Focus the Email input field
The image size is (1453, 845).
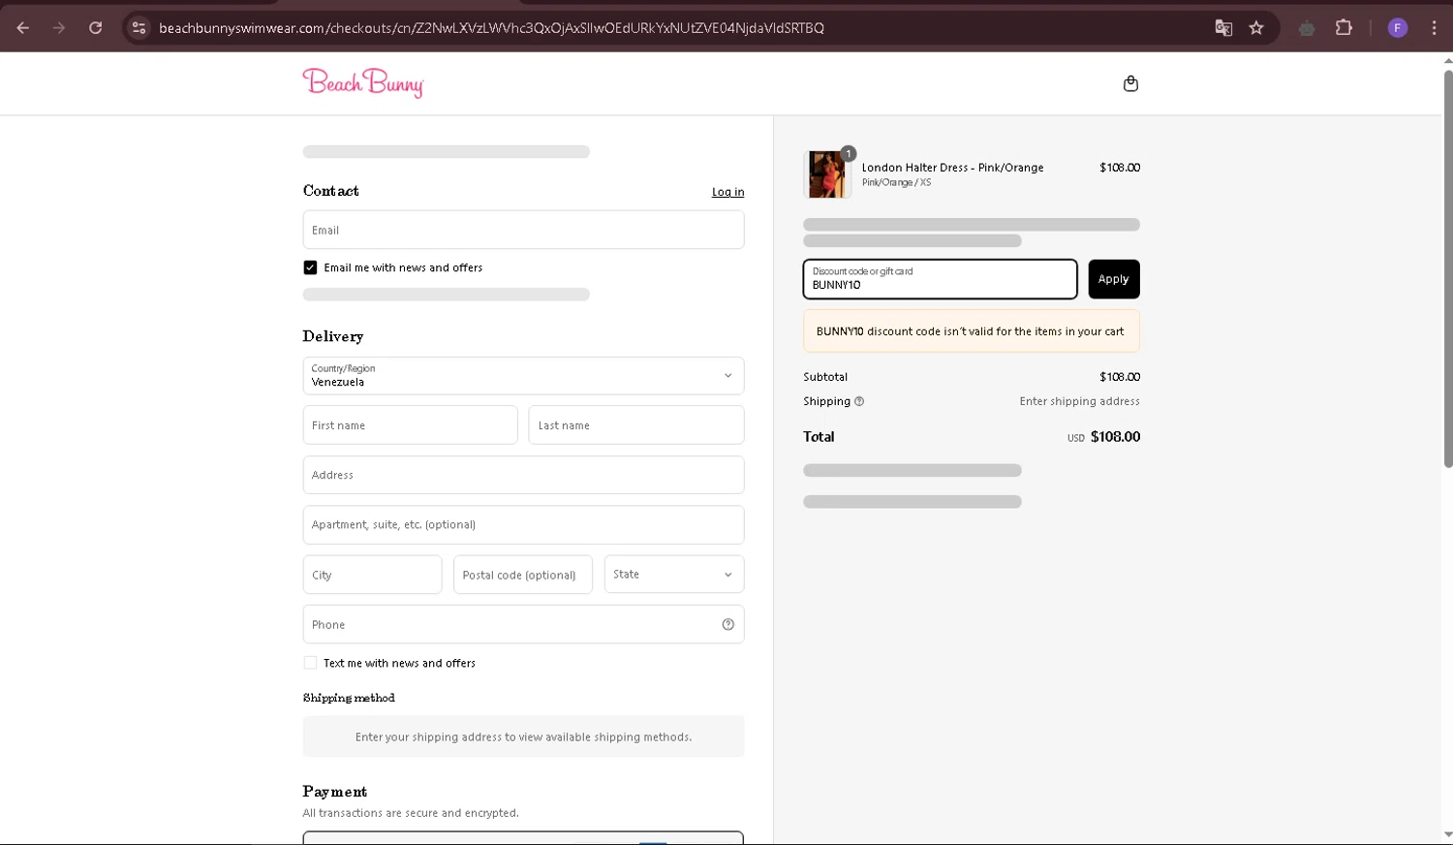click(x=523, y=230)
